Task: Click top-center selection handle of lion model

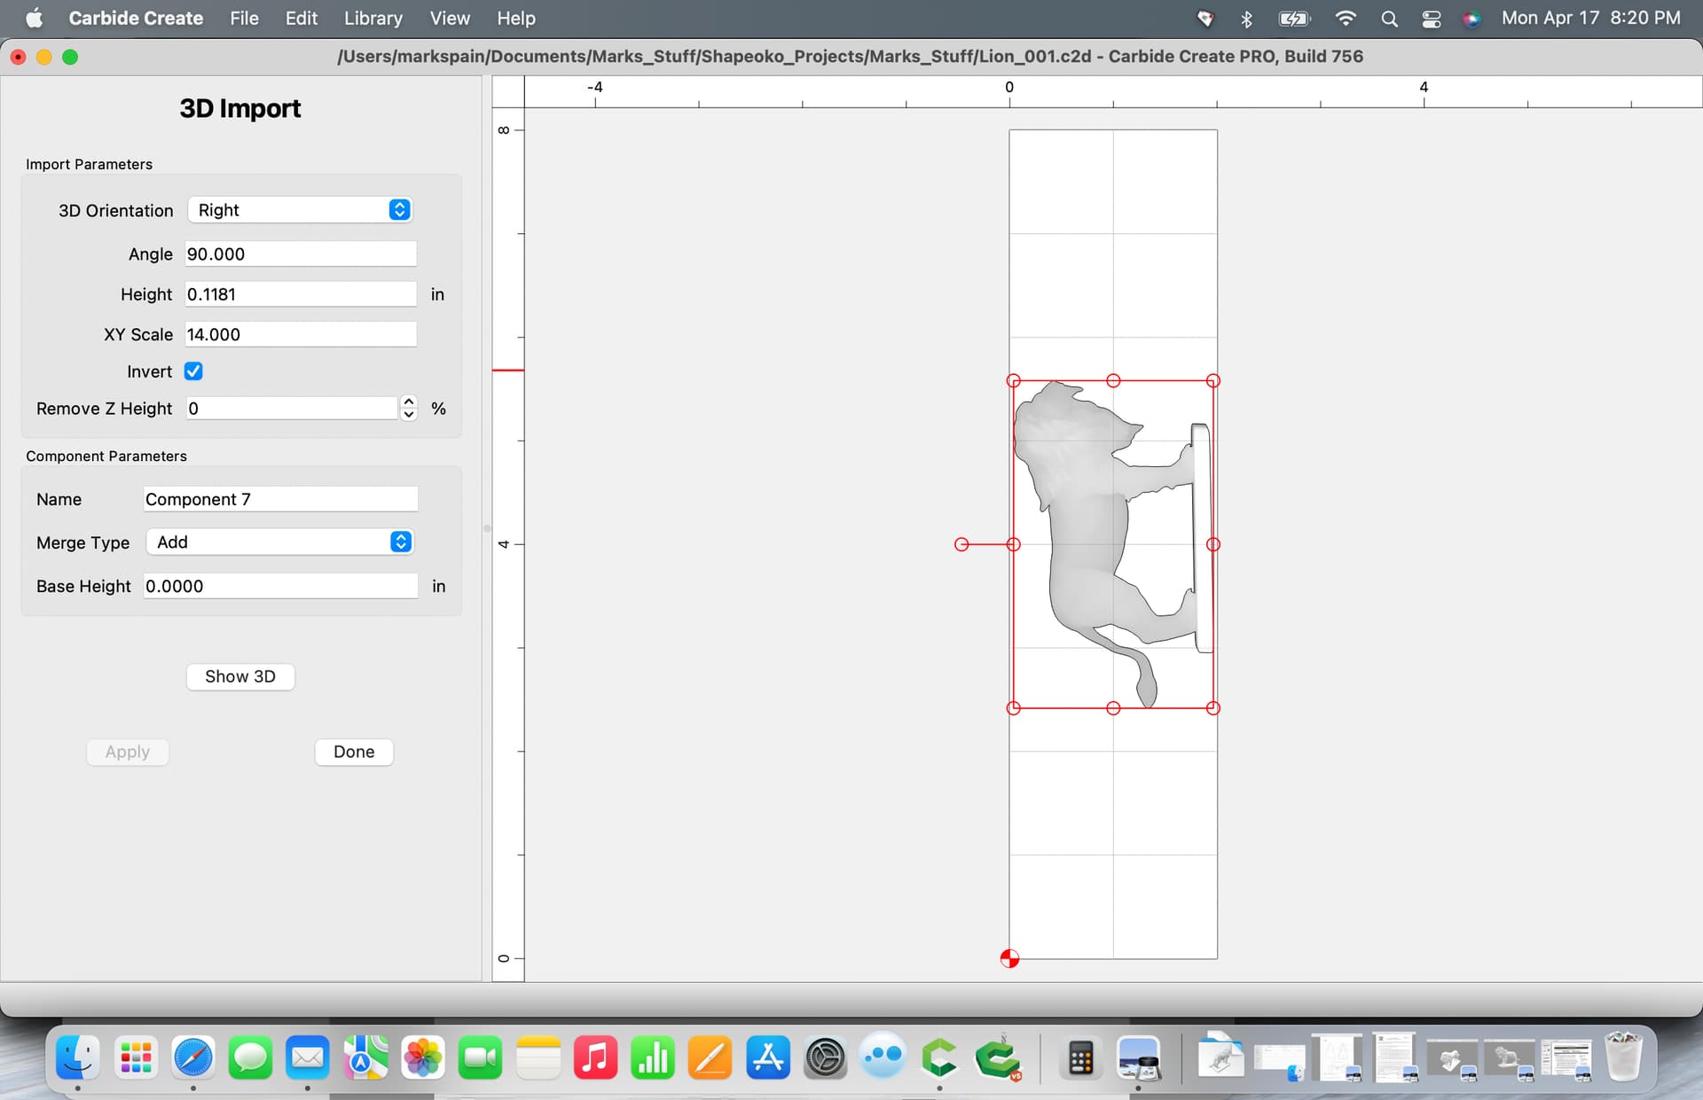Action: [x=1113, y=380]
